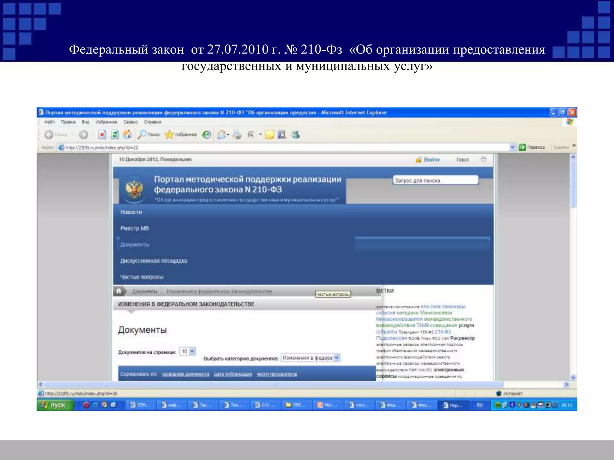Screen dimensions: 614x460
Task: Expand toolbar chevron next to Ссылки
Action: (x=574, y=146)
